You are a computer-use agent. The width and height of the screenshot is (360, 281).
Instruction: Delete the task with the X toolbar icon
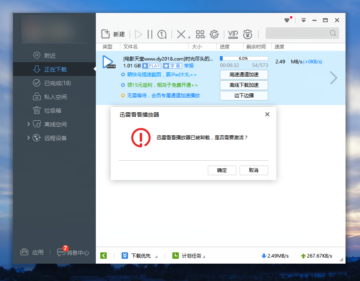[181, 35]
